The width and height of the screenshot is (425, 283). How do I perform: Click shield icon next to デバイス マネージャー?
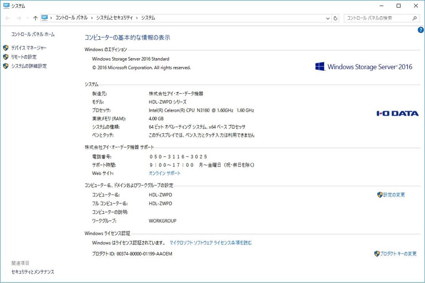6,48
